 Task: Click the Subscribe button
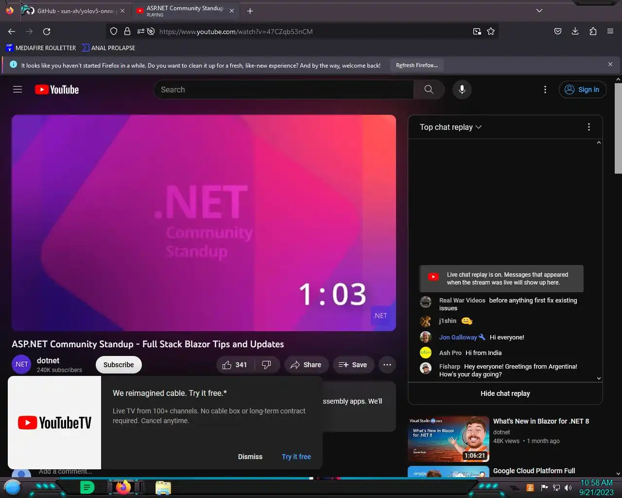point(119,365)
